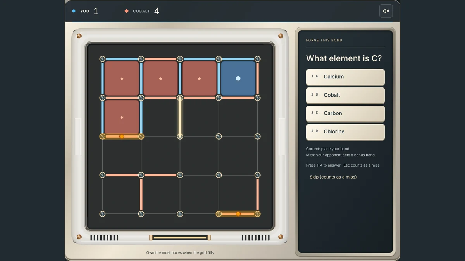Click the blue dot beside the YOU score
Screen dimensions: 465x261
[x=74, y=11]
